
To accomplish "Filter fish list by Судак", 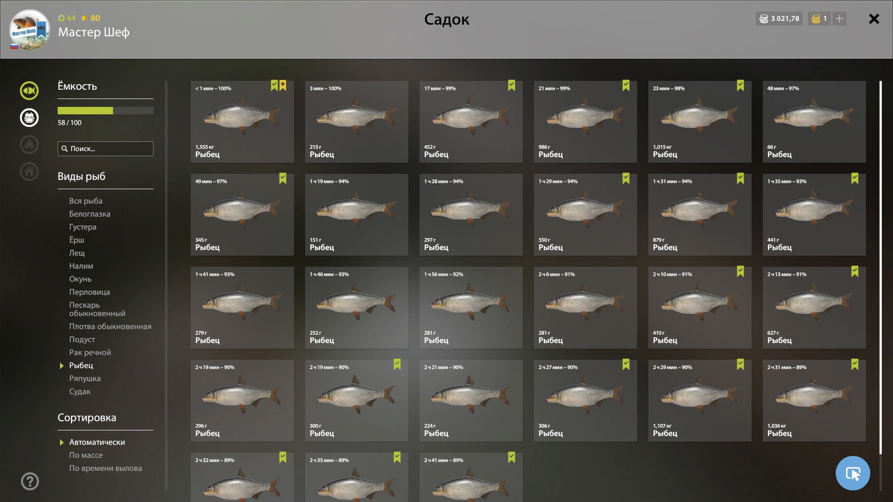I will coord(80,391).
